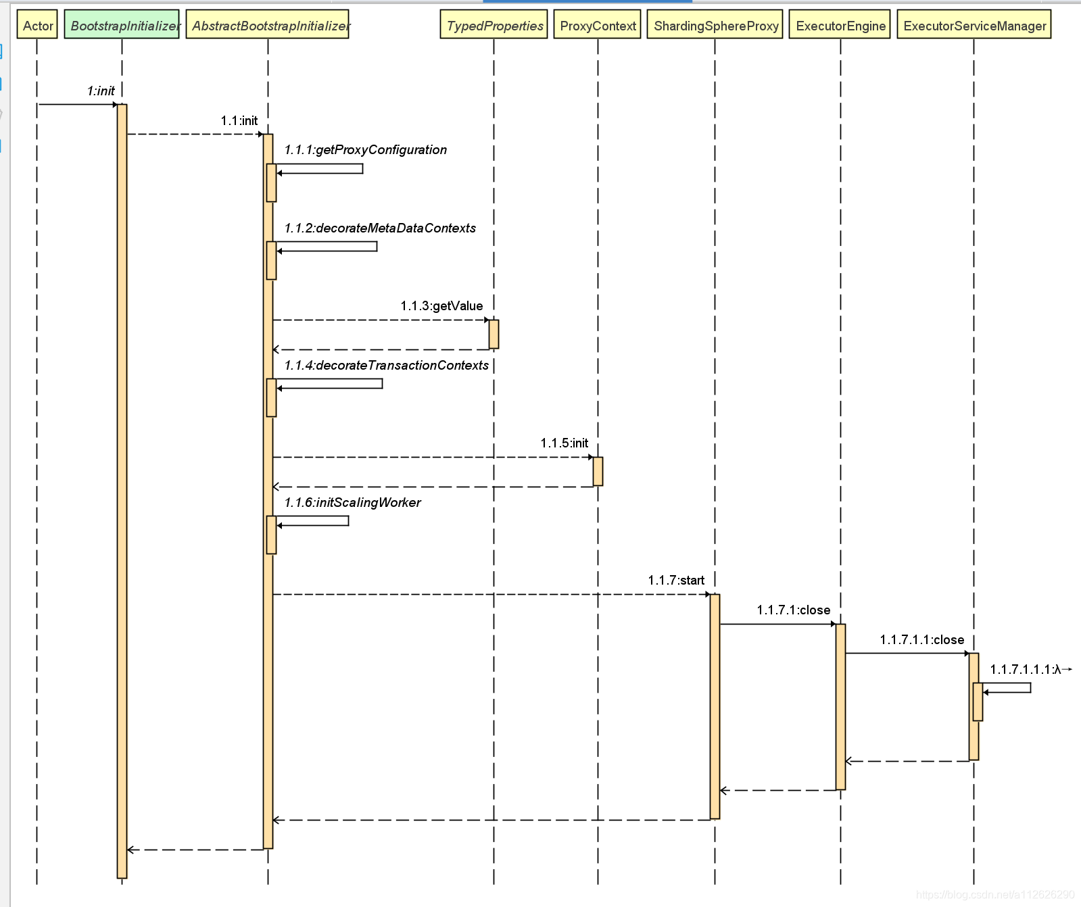Select the ExecutorEngine participant box
Screen dimensions: 1081x907
840,24
